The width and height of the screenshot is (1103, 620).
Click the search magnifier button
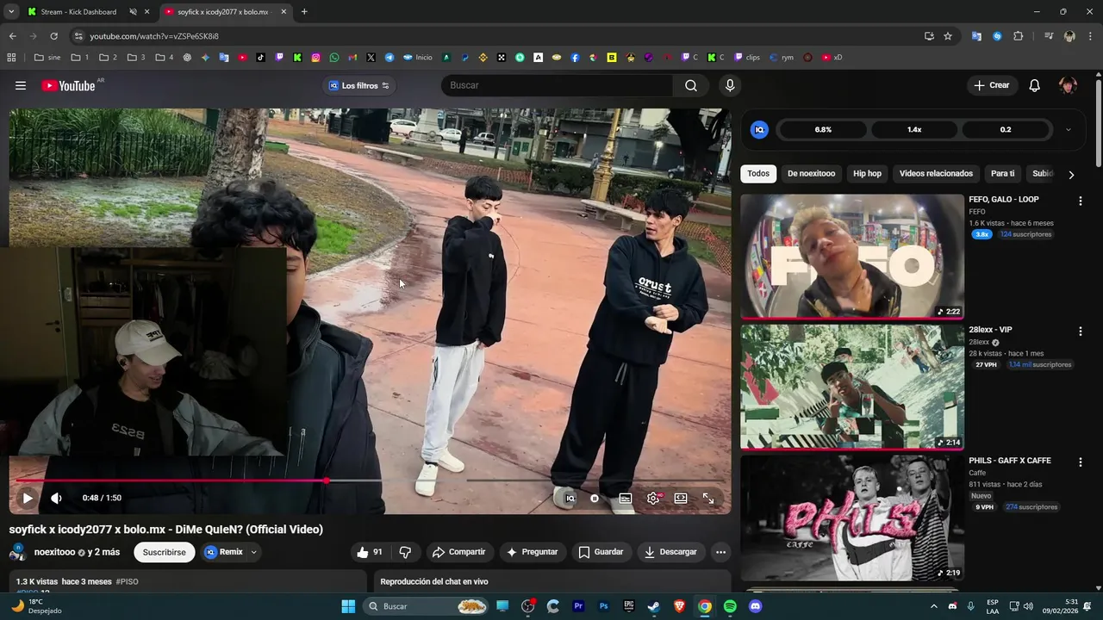click(x=691, y=85)
